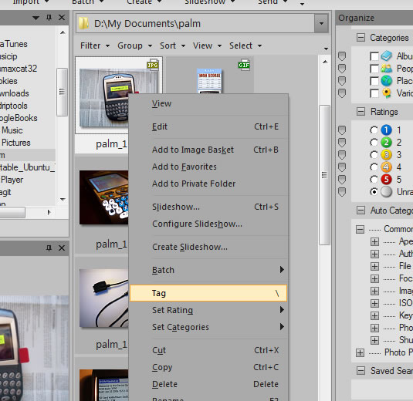The width and height of the screenshot is (413, 401).
Task: Click the easy-select shield beside rating 3
Action: pyautogui.click(x=342, y=155)
